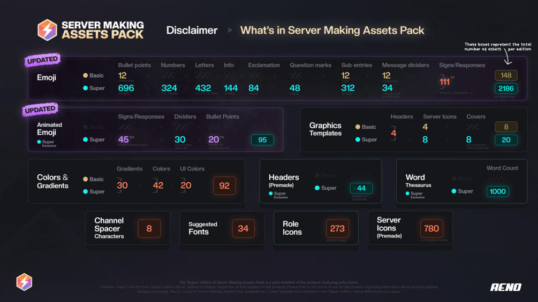This screenshot has height=302, width=538.
Task: Click the handwritten note about total assets
Action: click(x=498, y=47)
